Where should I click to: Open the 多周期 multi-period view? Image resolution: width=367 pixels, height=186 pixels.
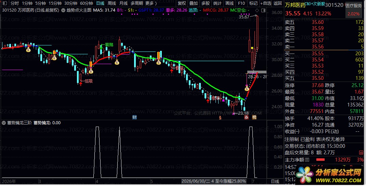pos(136,3)
